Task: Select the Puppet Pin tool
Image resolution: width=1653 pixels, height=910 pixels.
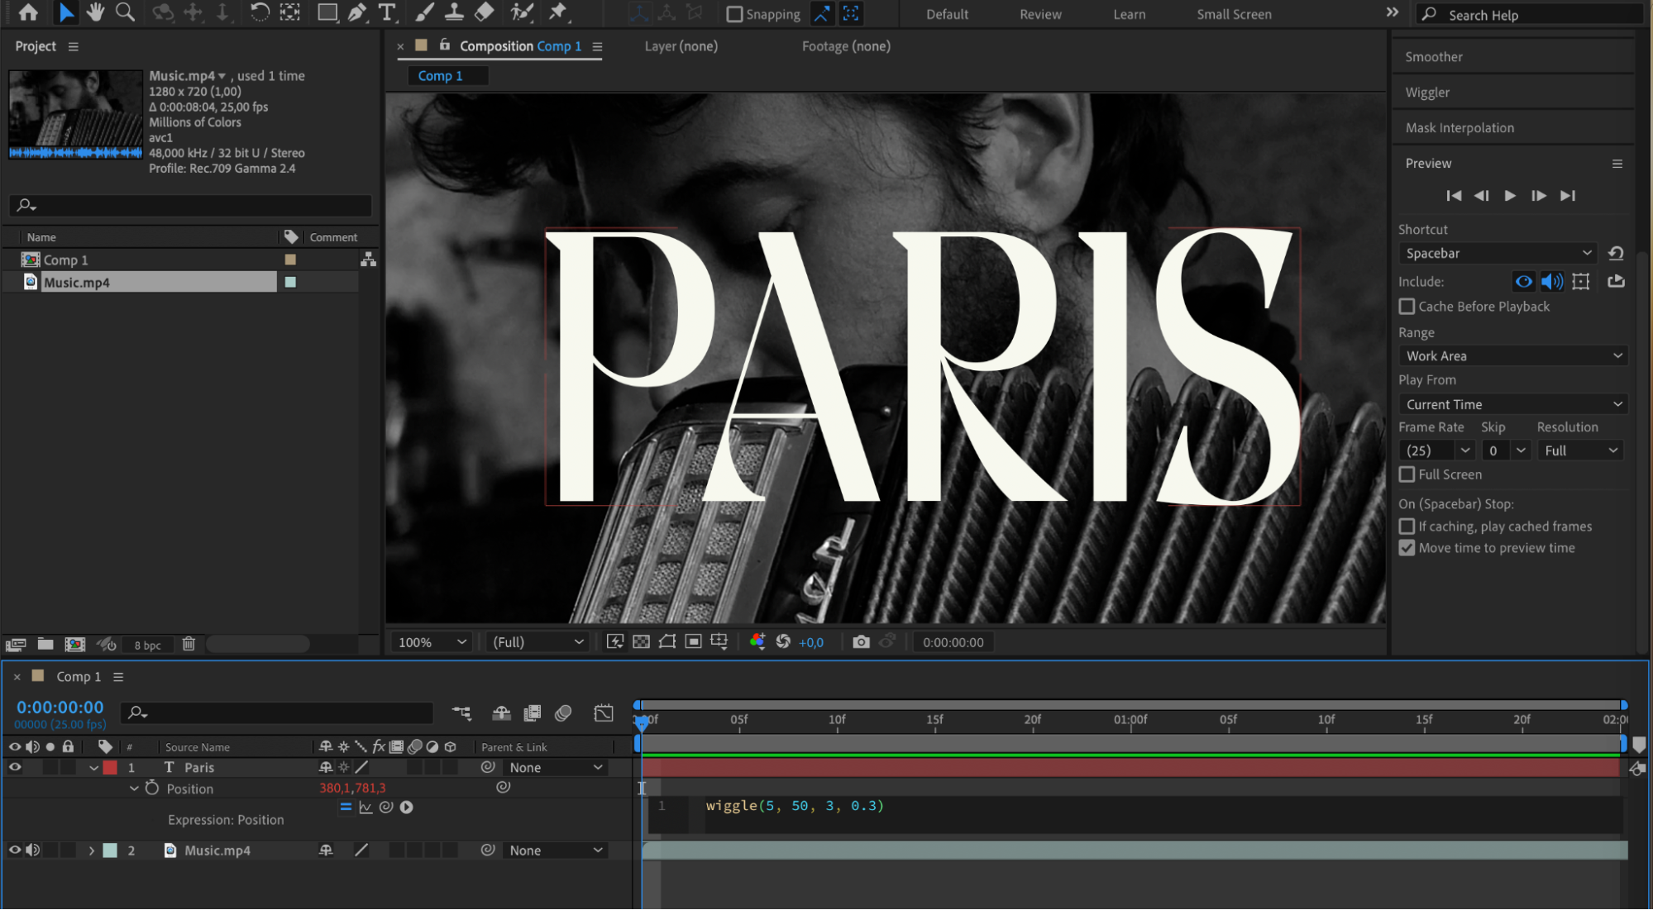Action: point(558,12)
